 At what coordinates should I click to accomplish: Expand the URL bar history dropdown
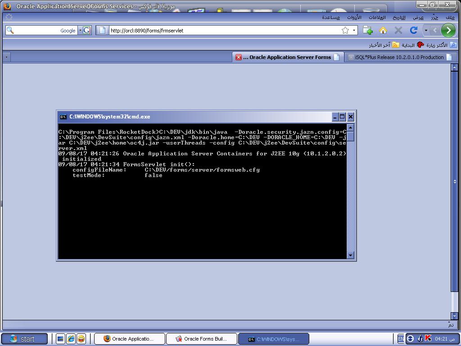click(354, 30)
